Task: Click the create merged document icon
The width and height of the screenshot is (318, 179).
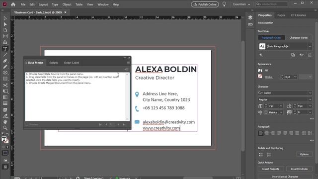Action: [x=127, y=69]
